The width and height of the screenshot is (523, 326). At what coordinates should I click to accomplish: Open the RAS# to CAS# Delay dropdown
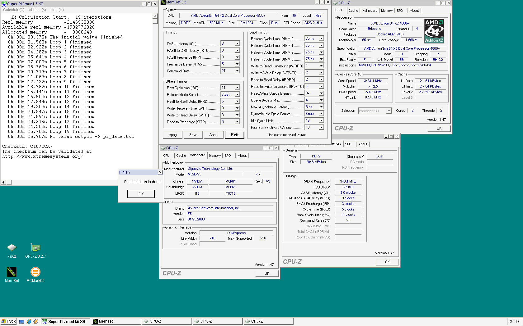click(237, 50)
